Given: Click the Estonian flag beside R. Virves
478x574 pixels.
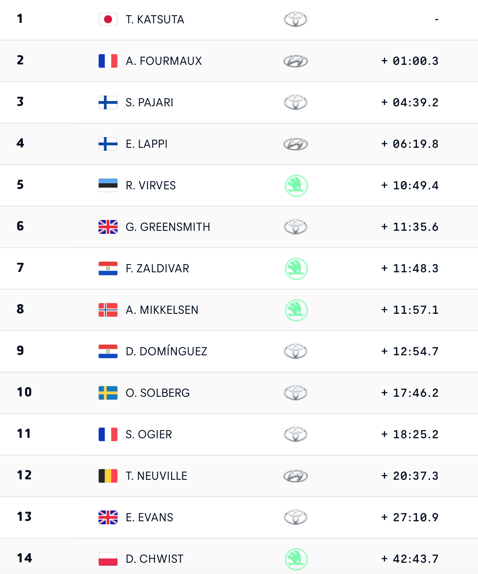Looking at the screenshot, I should [108, 185].
